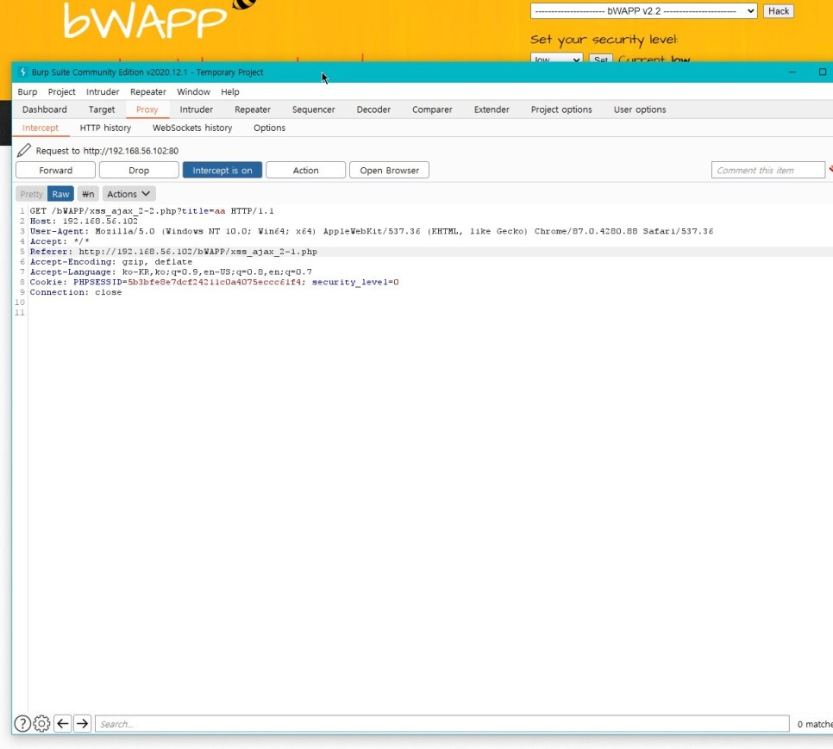Go to next match with right arrow

pyautogui.click(x=82, y=723)
